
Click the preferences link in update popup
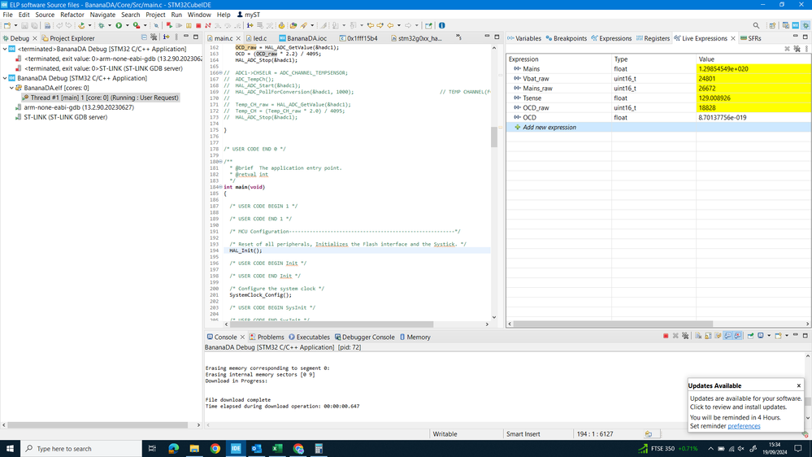click(744, 426)
